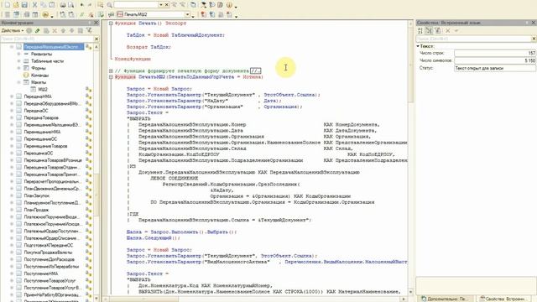Click the Copy icon in top toolbar
The image size is (537, 302).
[x=43, y=5]
